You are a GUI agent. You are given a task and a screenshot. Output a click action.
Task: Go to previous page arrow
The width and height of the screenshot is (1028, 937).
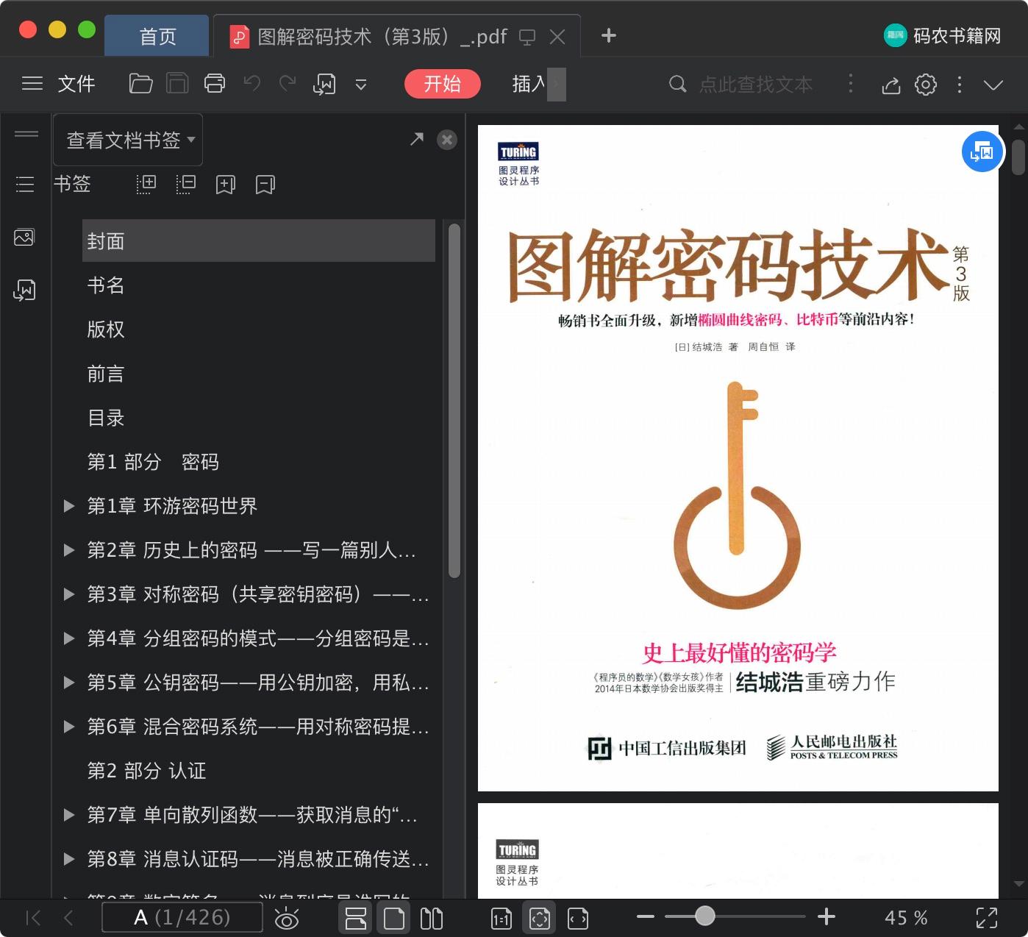[x=68, y=917]
